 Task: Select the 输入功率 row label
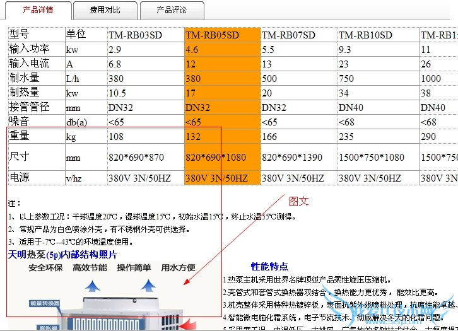click(x=29, y=49)
